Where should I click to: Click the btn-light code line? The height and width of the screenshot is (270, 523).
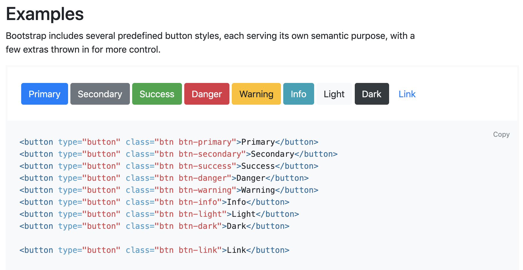coord(159,214)
